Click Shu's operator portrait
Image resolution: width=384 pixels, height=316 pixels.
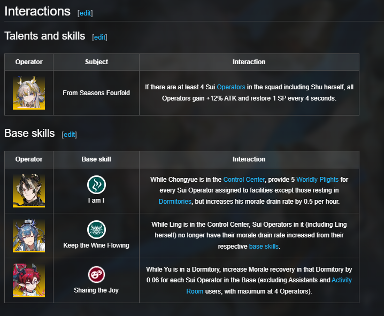click(29, 93)
